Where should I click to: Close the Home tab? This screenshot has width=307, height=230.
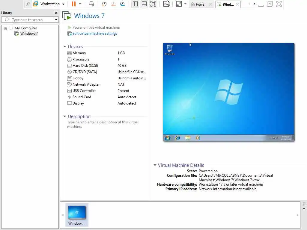210,4
